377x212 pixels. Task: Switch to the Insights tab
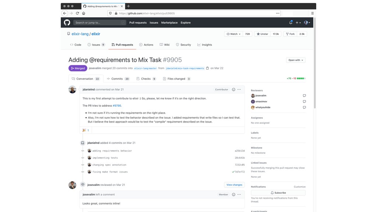(x=205, y=45)
